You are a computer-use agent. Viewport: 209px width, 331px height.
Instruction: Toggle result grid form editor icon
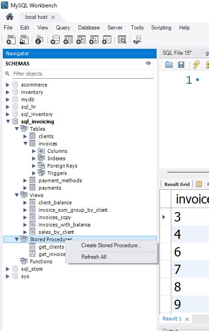198,184
